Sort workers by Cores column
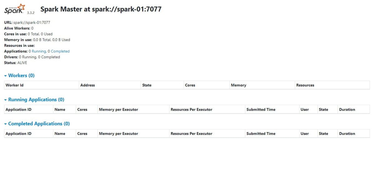The width and height of the screenshot is (374, 171). coord(190,85)
